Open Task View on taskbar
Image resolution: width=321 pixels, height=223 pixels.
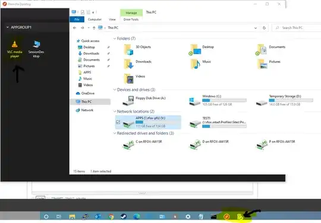[59, 216]
